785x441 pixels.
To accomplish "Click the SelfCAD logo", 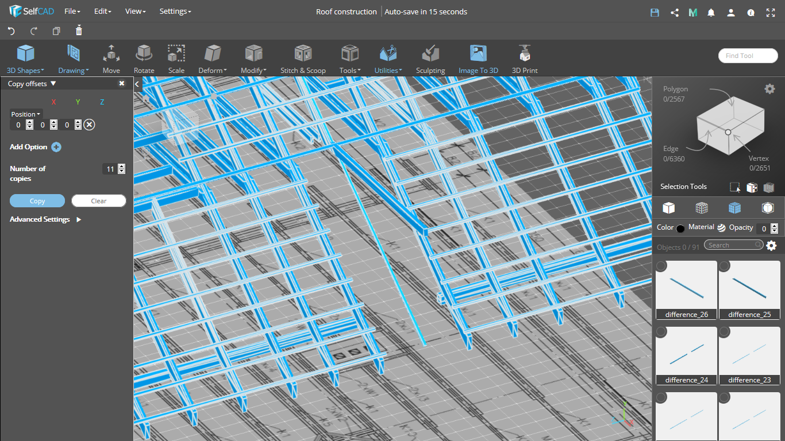I will (32, 11).
